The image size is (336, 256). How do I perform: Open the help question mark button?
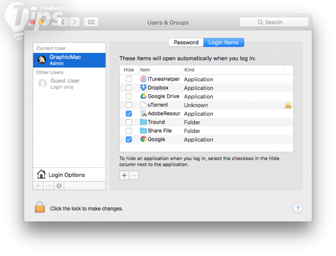298,208
